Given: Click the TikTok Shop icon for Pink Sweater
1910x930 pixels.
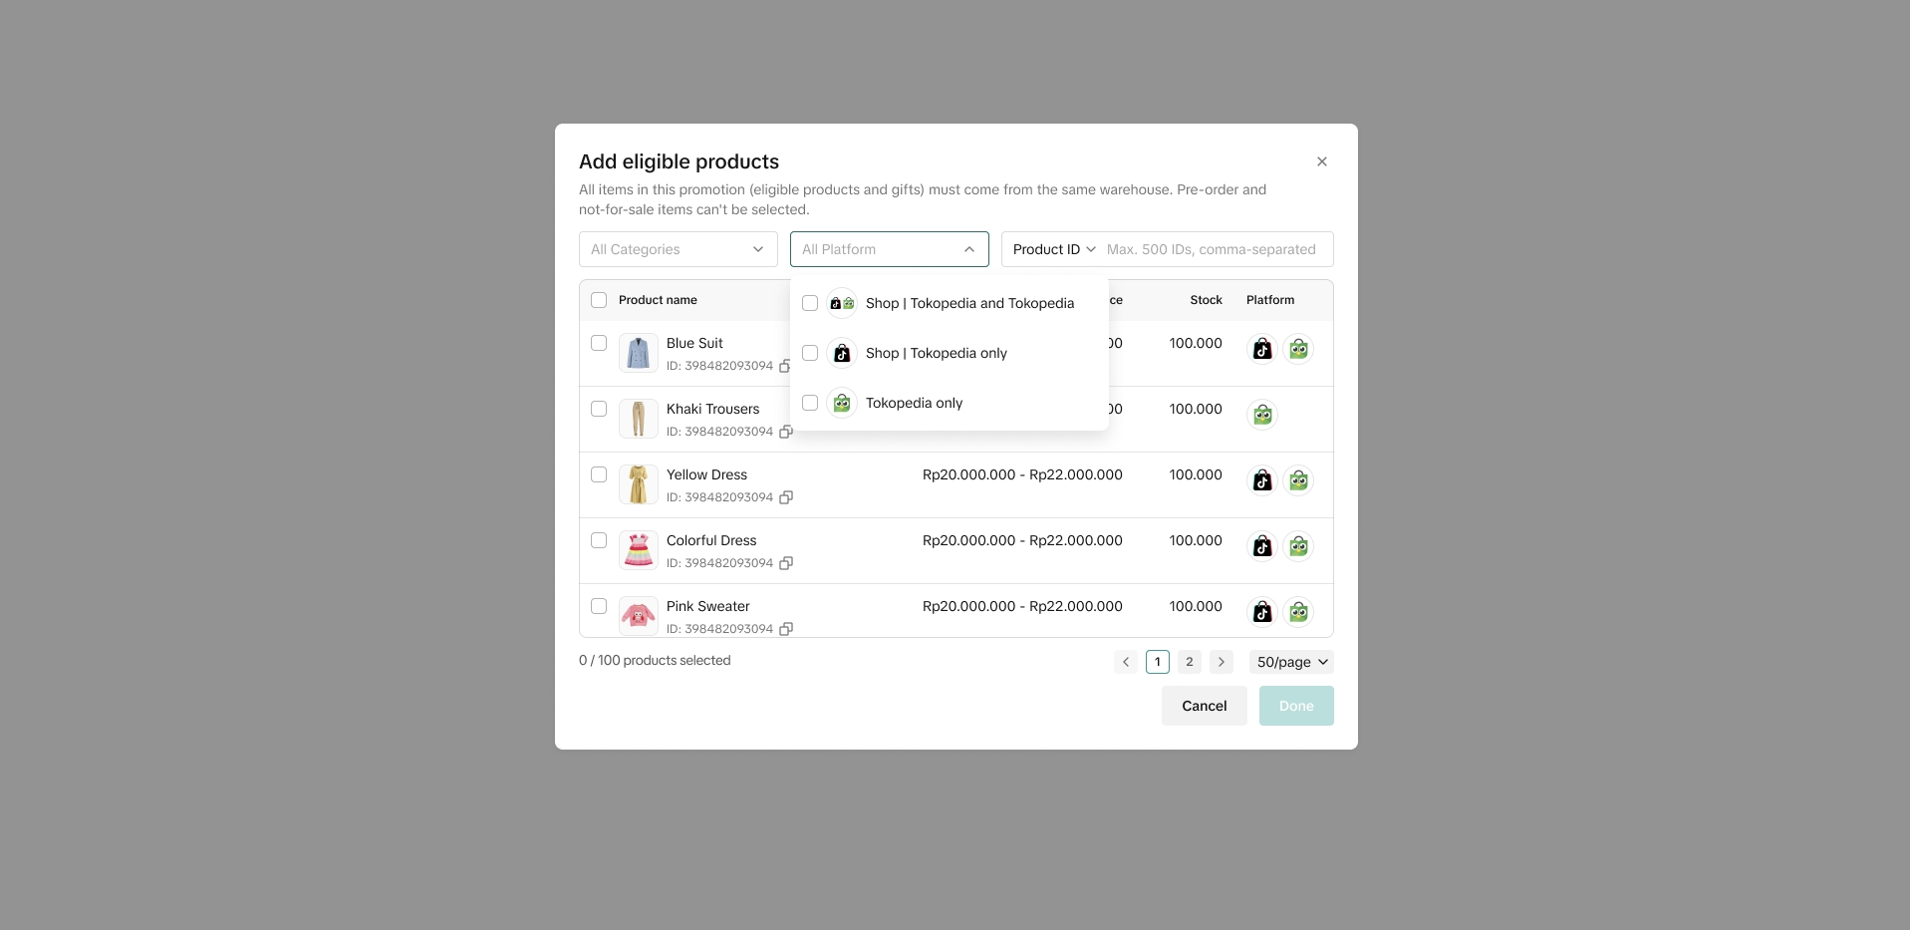Looking at the screenshot, I should click(1262, 612).
